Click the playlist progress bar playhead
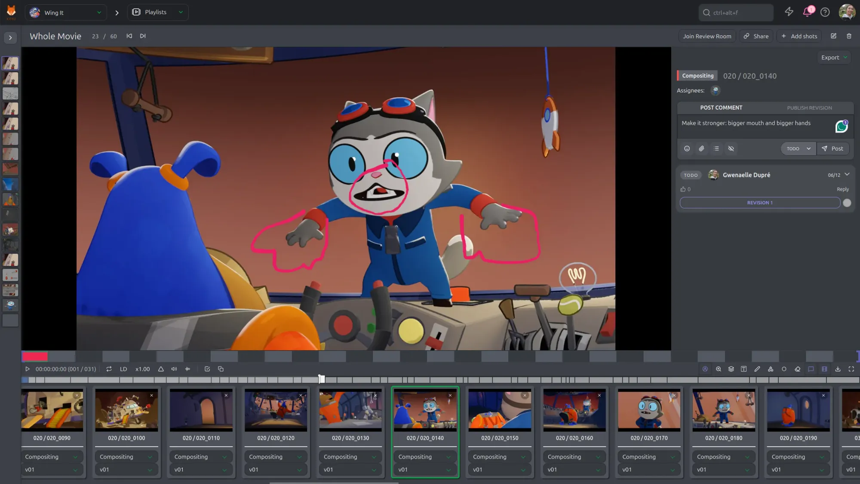This screenshot has width=860, height=484. pyautogui.click(x=322, y=379)
